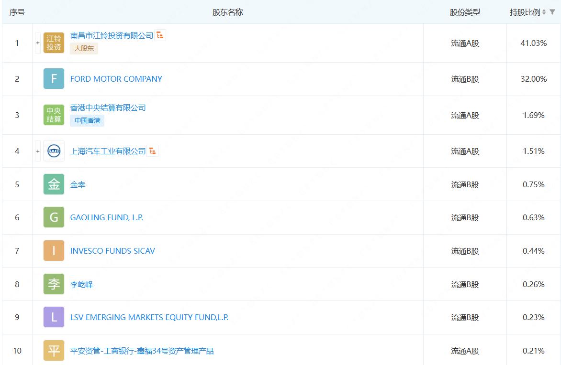Select the 0.44% holding value
This screenshot has height=365, width=561.
click(533, 251)
